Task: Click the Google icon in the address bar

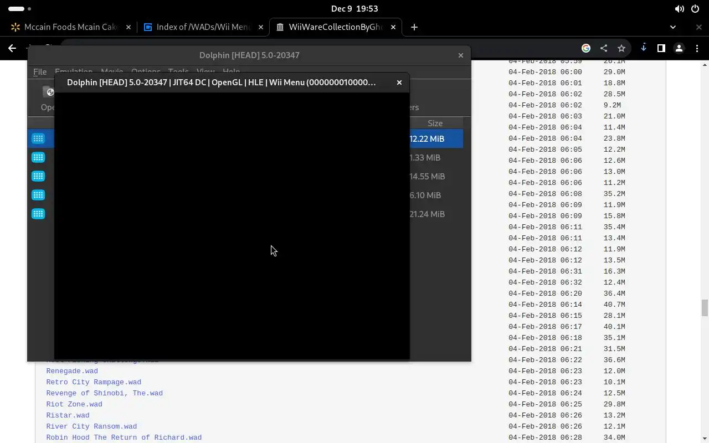Action: point(586,48)
